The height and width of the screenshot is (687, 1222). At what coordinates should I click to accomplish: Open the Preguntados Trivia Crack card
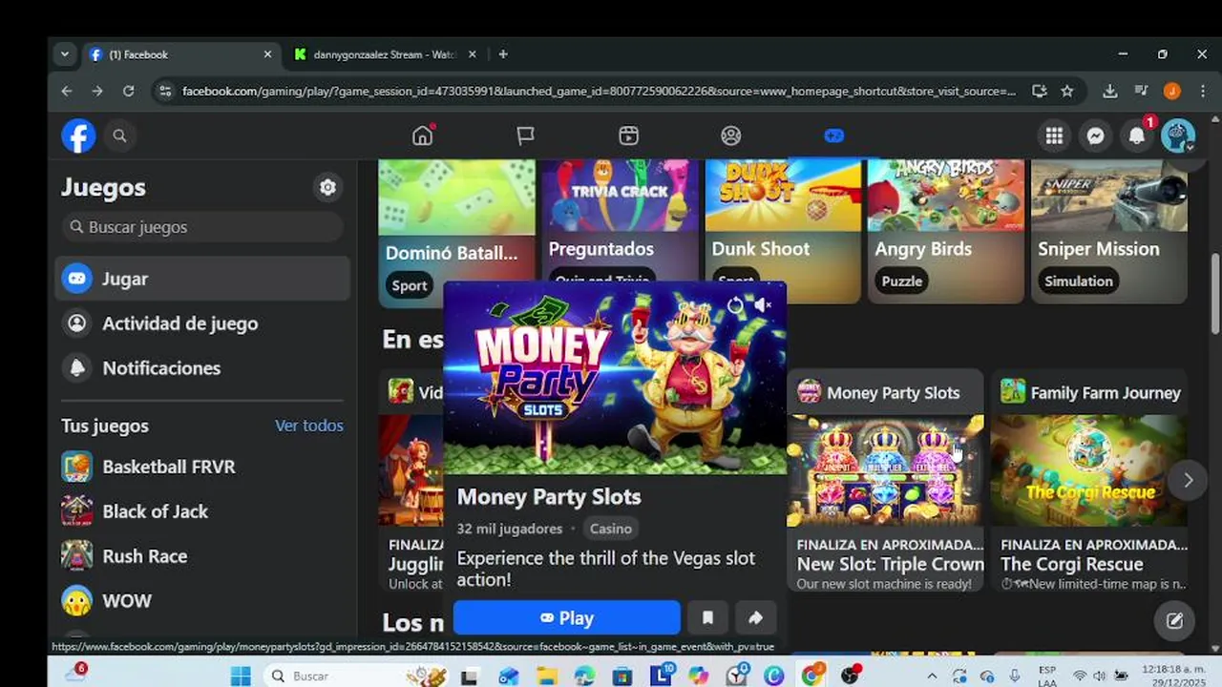click(620, 219)
